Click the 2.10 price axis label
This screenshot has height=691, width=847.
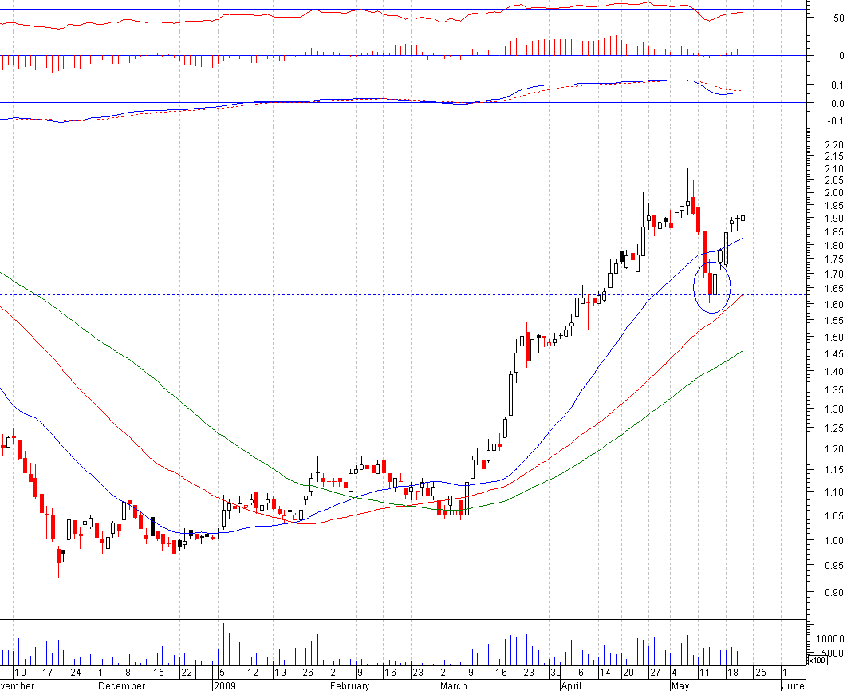[x=834, y=169]
